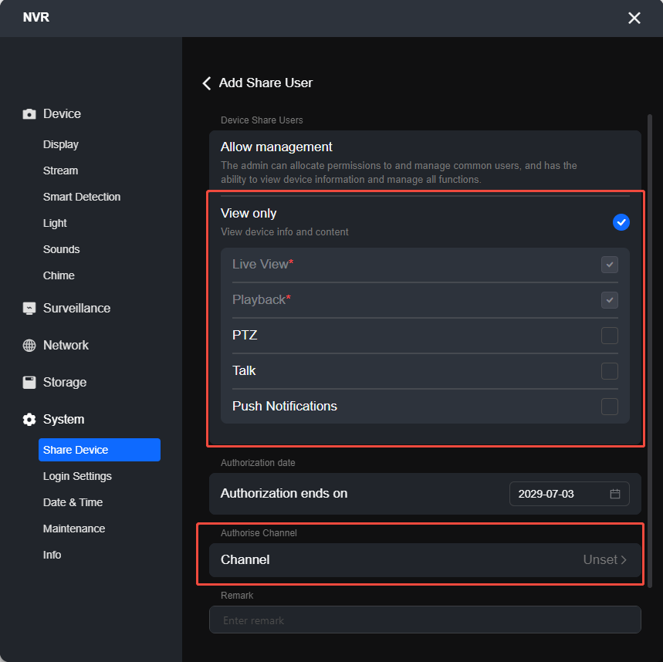Open the Stream settings page
The image size is (663, 662).
pyautogui.click(x=60, y=171)
